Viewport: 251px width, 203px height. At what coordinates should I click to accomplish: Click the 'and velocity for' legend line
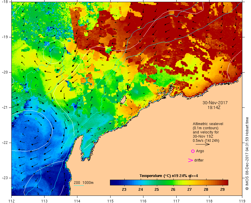click(x=206, y=132)
